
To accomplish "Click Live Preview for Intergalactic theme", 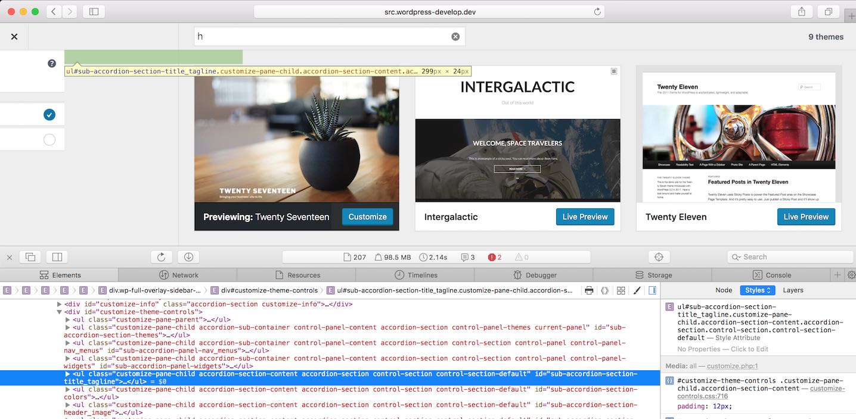I will tap(585, 217).
